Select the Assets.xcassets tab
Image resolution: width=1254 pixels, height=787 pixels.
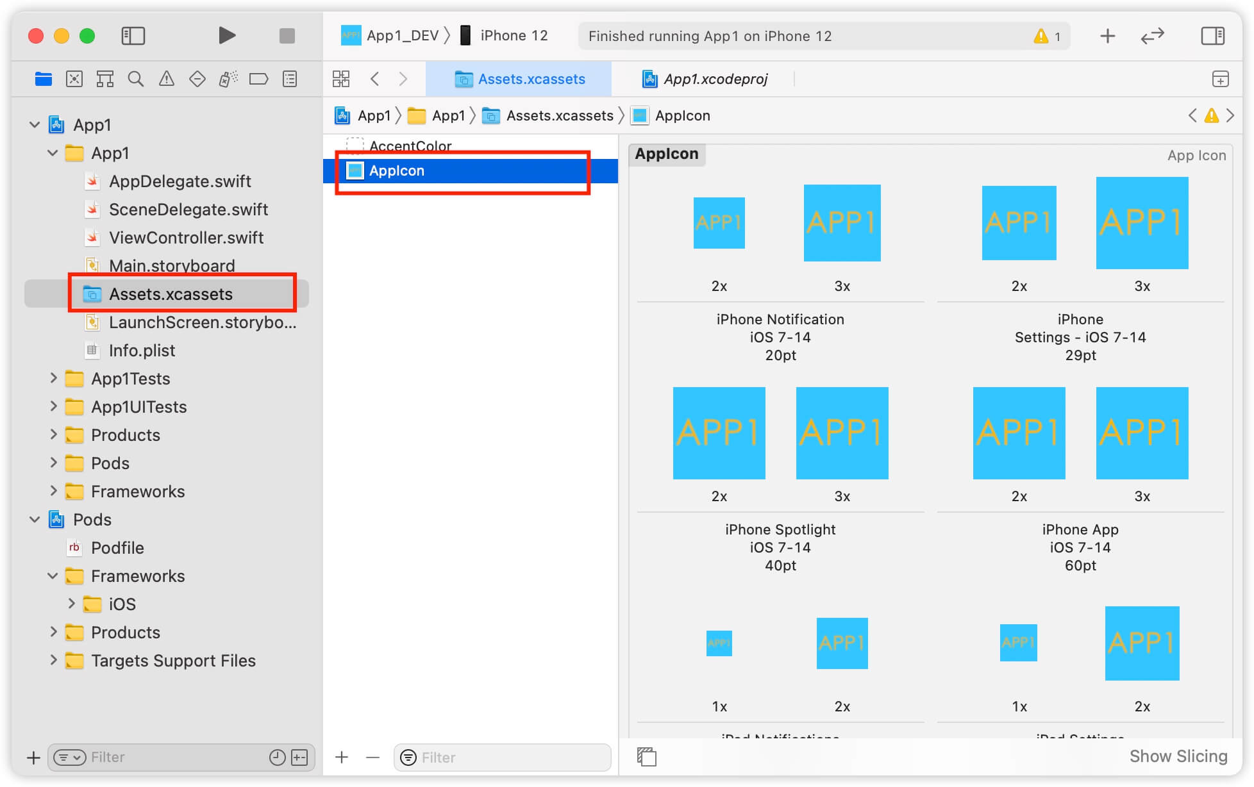521,78
